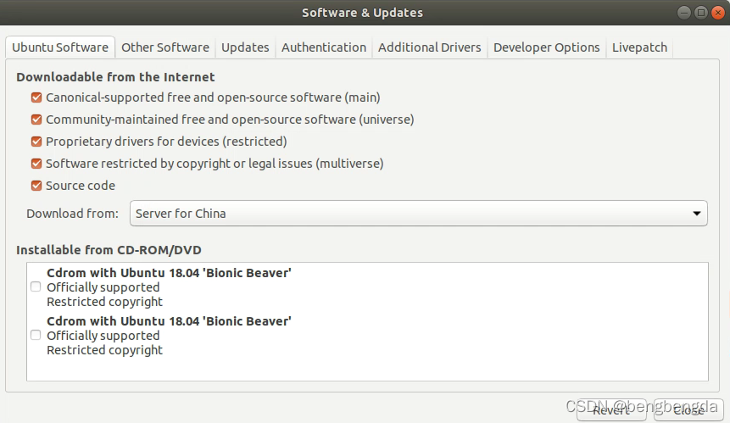Close the window using the red X icon

[718, 13]
